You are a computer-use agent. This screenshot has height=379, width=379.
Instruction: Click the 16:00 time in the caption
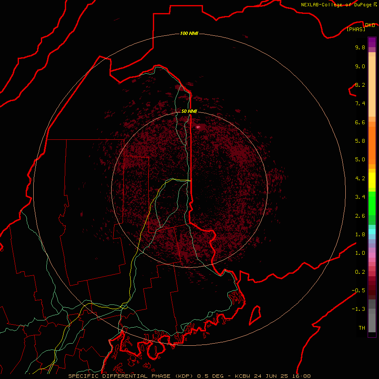pyautogui.click(x=301, y=376)
